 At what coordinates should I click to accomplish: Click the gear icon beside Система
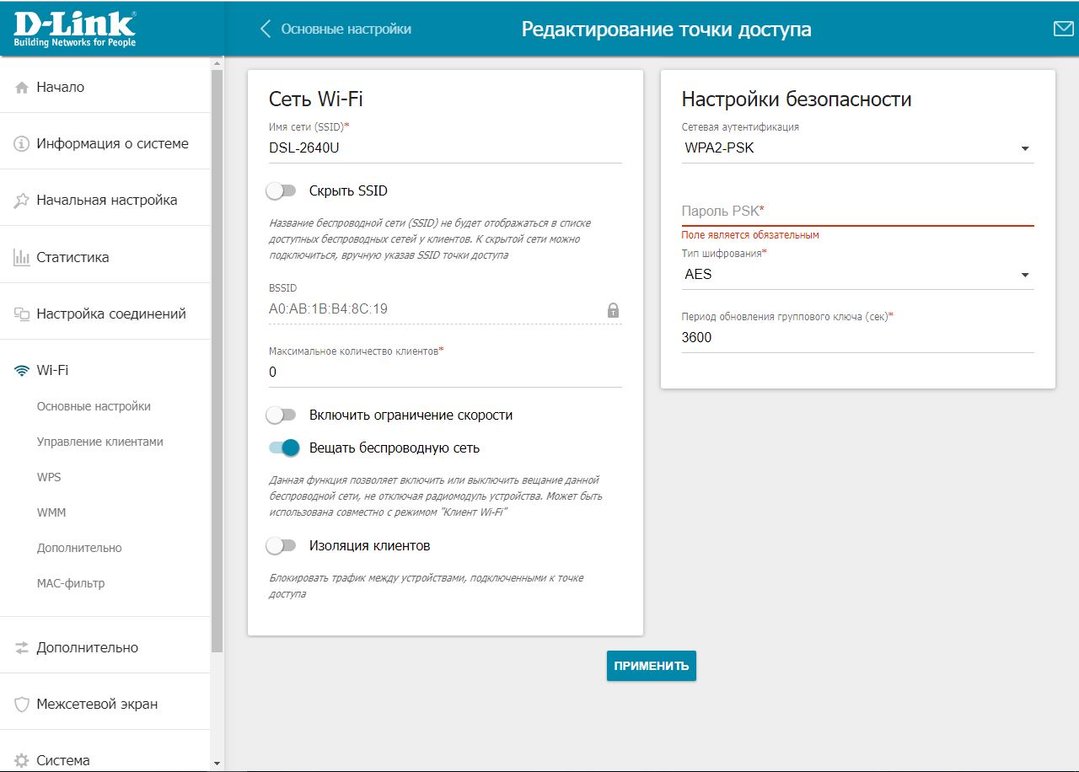tap(22, 761)
